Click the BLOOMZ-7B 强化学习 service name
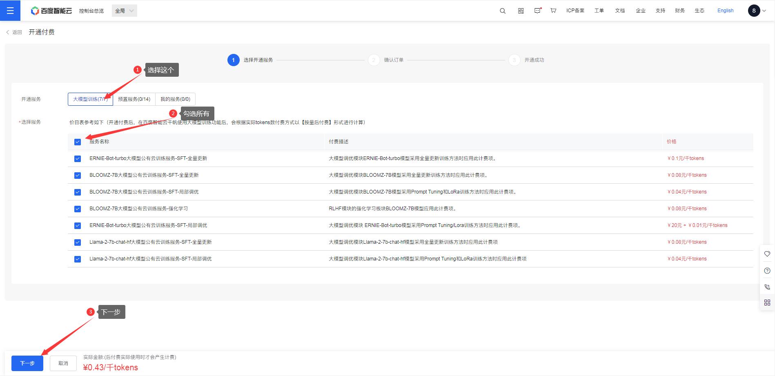 click(139, 209)
